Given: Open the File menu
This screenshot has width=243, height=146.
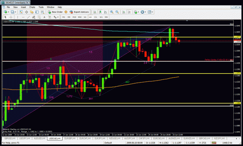Looking at the screenshot, I should point(8,7).
